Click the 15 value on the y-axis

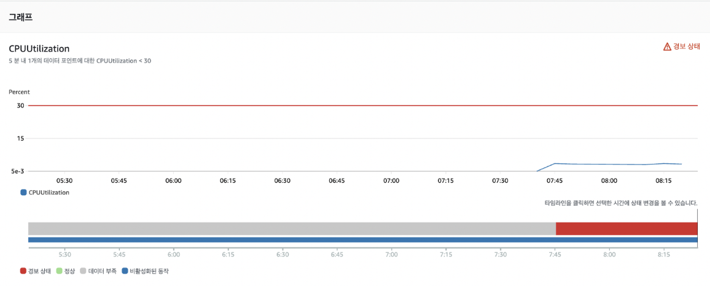pyautogui.click(x=21, y=139)
